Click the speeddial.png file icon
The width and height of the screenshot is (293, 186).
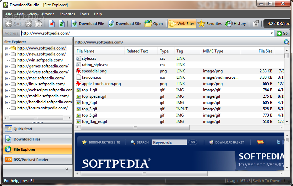pos(79,71)
